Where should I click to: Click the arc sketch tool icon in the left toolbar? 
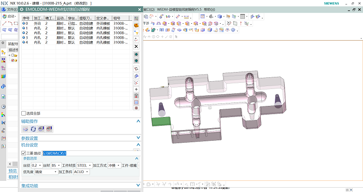click(10, 23)
